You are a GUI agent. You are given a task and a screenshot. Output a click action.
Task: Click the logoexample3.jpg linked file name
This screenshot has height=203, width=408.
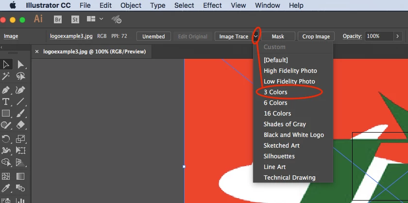click(x=71, y=36)
